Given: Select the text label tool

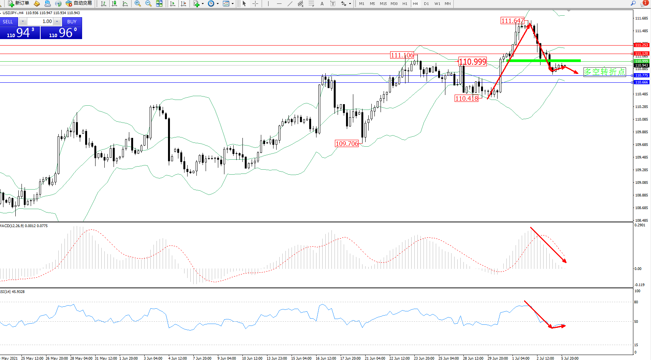Looking at the screenshot, I should [322, 3].
